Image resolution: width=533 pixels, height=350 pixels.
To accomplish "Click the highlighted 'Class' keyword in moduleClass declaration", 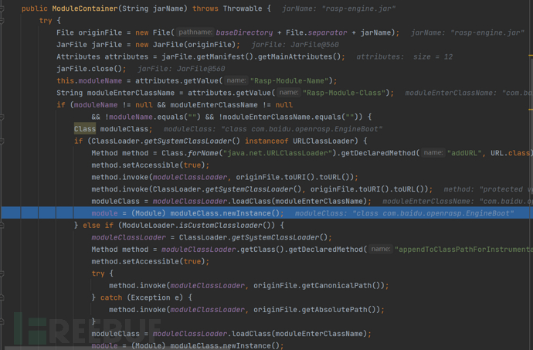I will click(x=84, y=129).
